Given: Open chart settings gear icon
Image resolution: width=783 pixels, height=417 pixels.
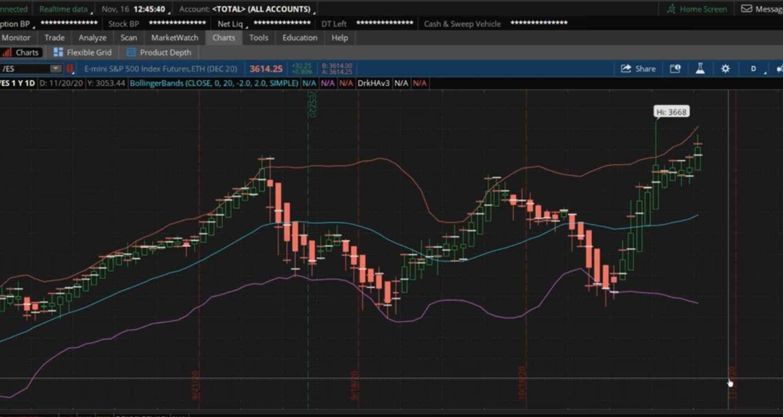Looking at the screenshot, I should coord(725,69).
